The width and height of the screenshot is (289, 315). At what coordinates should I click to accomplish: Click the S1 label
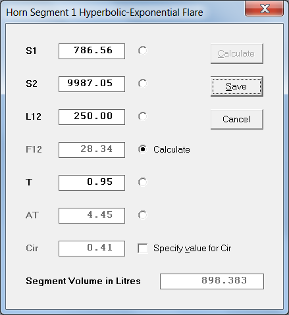[x=31, y=51]
